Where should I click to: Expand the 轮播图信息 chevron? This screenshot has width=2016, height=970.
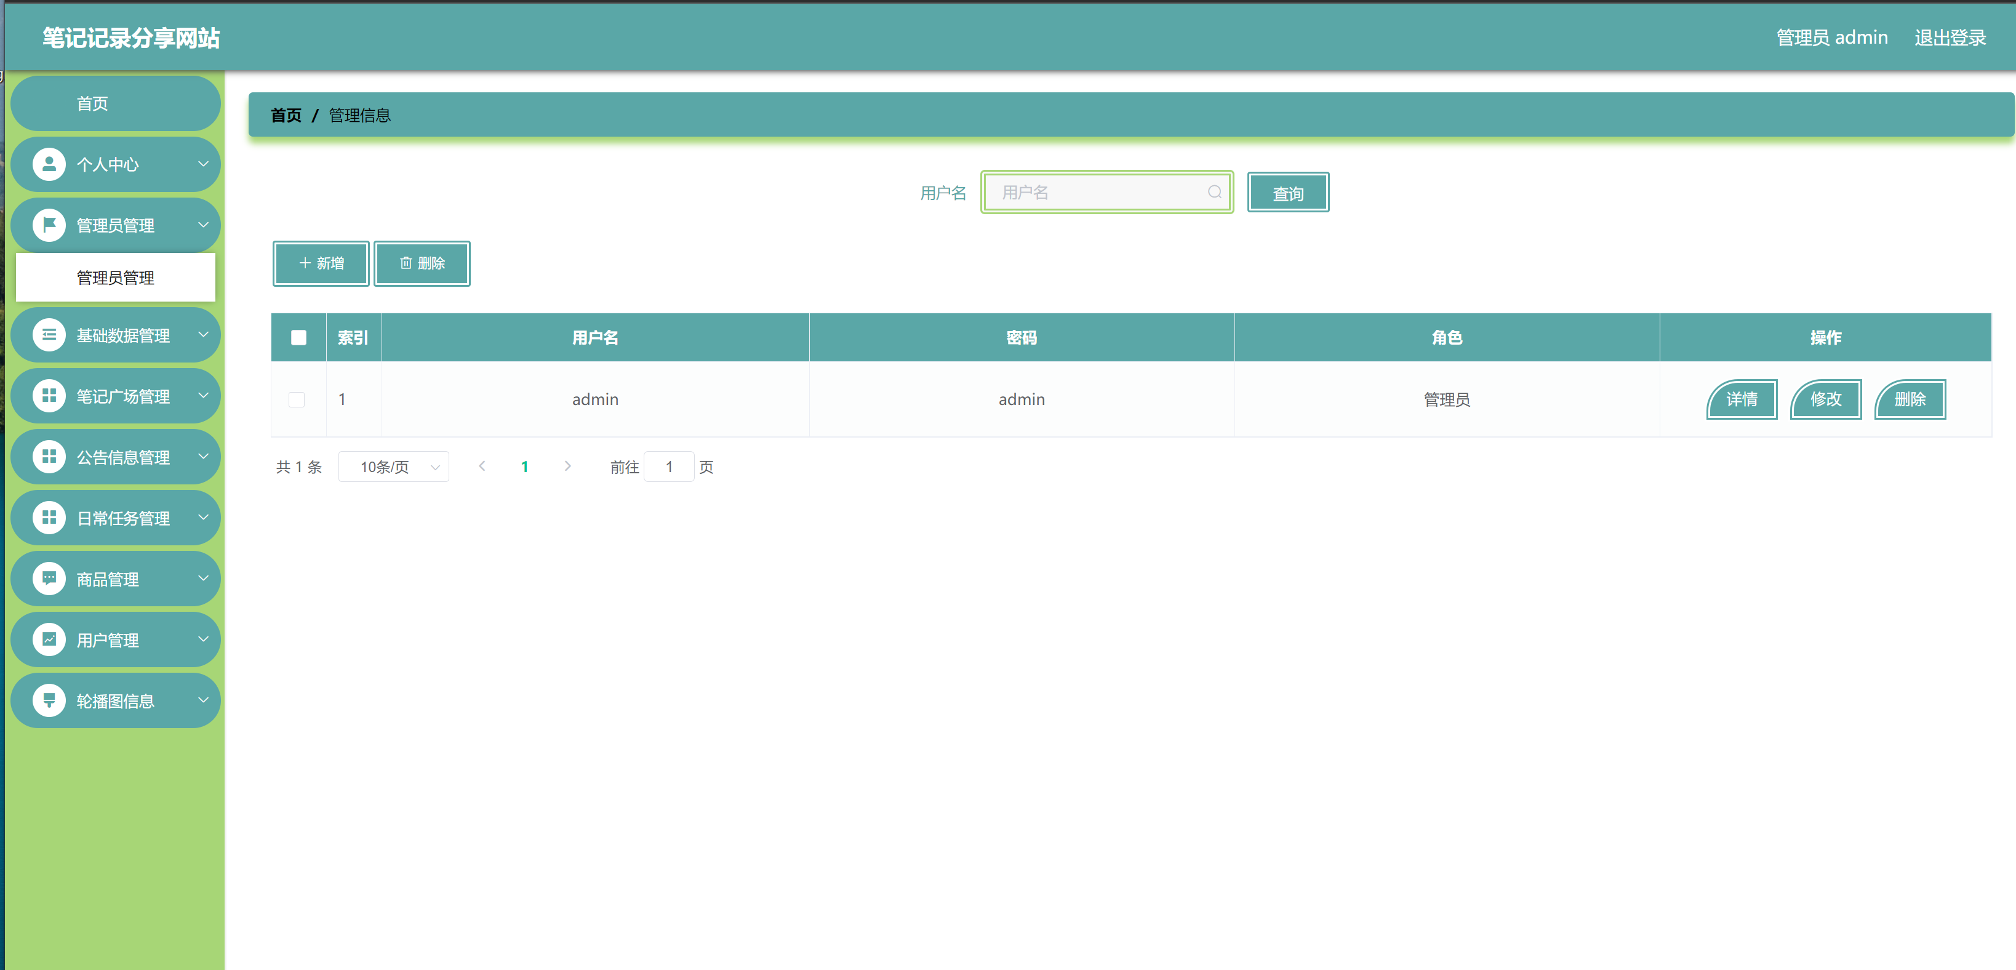[x=204, y=700]
